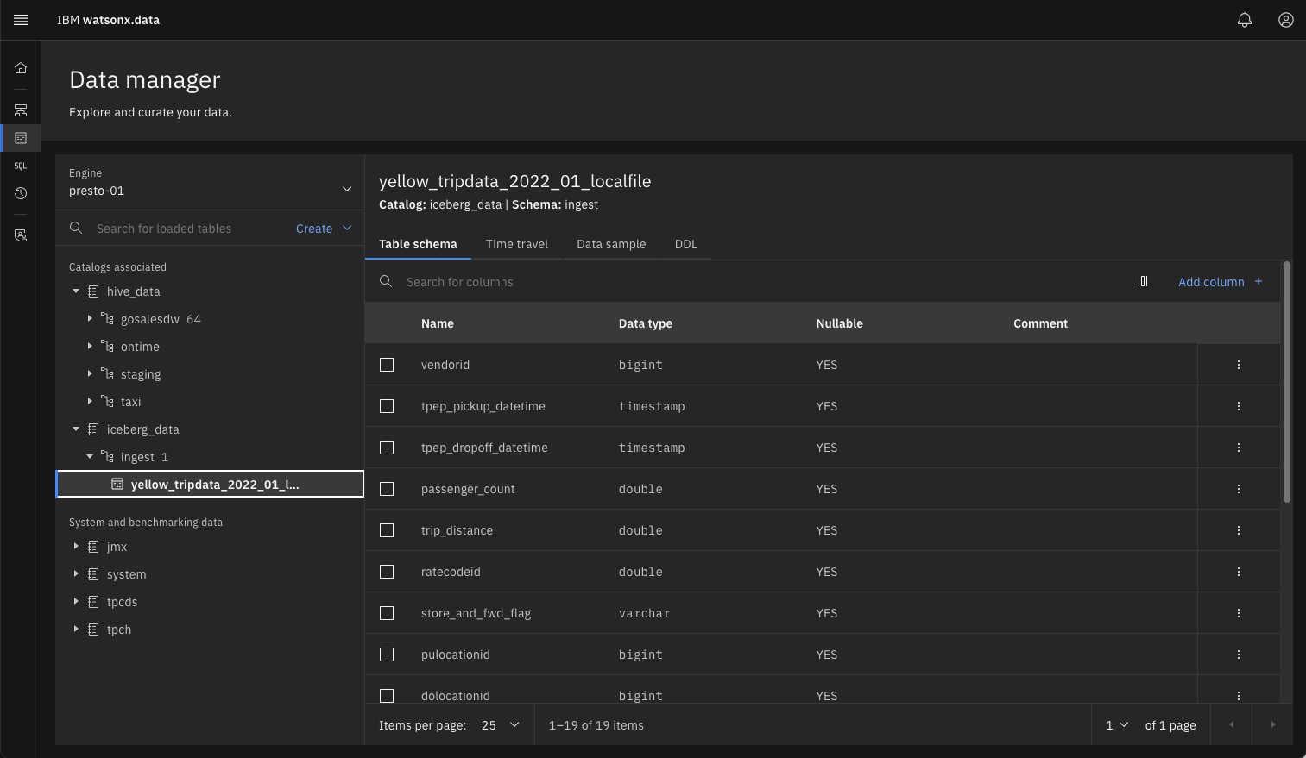
Task: Sort by the Data type column header
Action: [646, 323]
